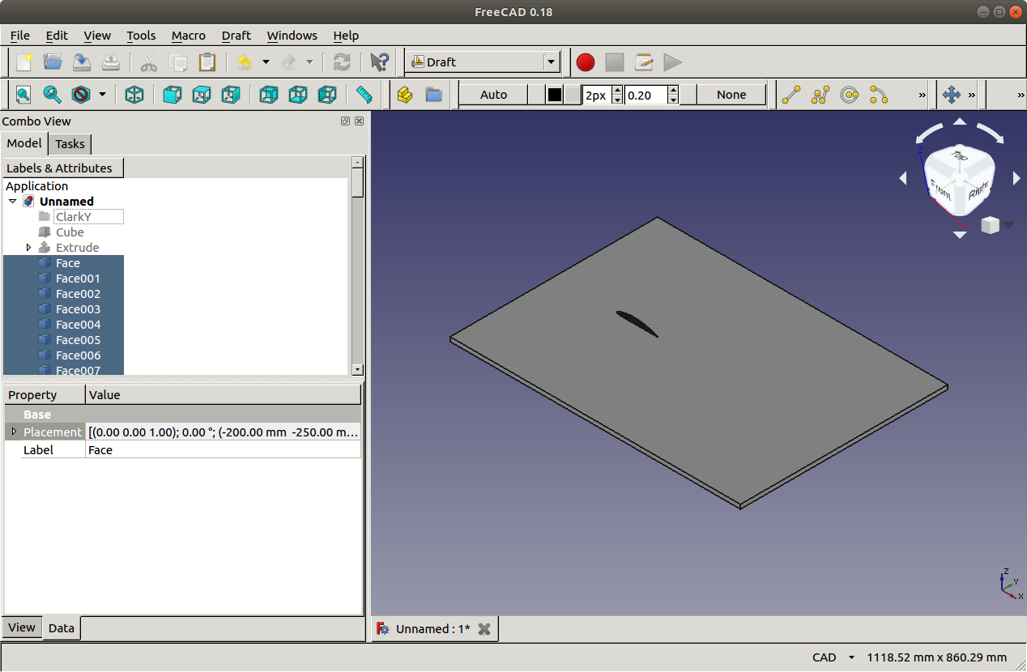The height and width of the screenshot is (672, 1027).
Task: Close the Unnamed : 1* document tab
Action: click(x=484, y=629)
